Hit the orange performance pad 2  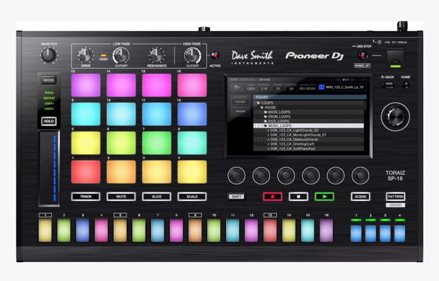121,172
